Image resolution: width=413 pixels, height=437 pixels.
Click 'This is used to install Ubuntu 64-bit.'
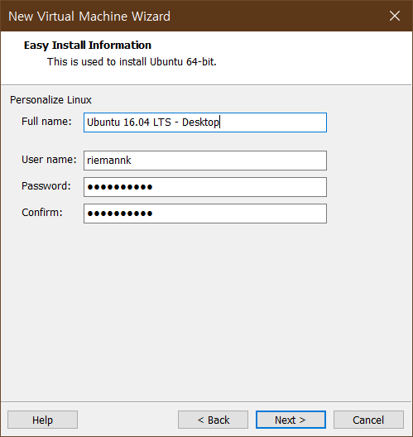pos(132,62)
